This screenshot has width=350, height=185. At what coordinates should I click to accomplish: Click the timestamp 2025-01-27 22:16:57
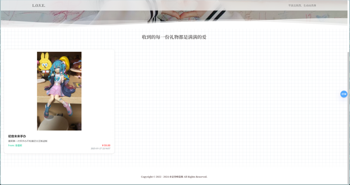coord(101,148)
